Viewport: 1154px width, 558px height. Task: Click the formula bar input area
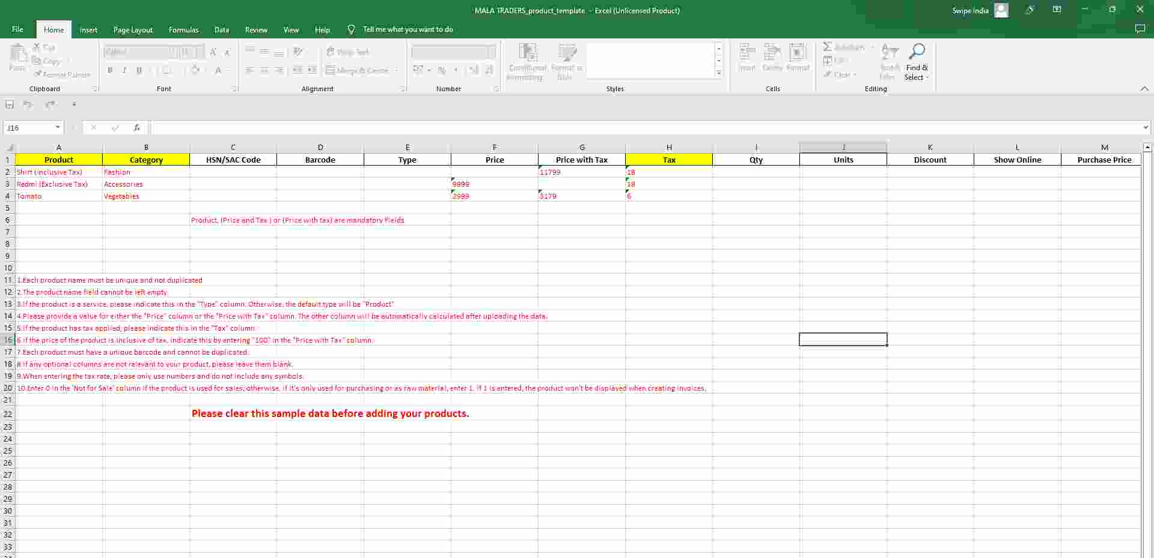click(646, 128)
